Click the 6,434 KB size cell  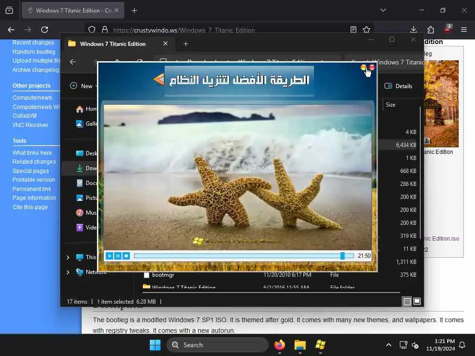[405, 145]
